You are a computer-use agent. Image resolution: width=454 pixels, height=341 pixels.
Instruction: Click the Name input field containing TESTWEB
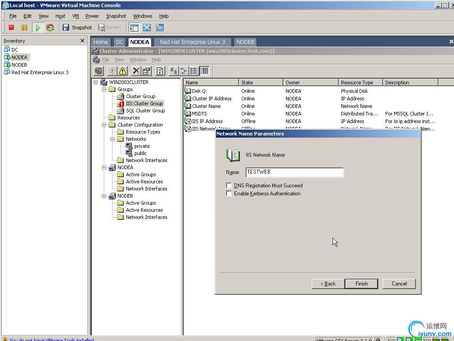tap(294, 172)
